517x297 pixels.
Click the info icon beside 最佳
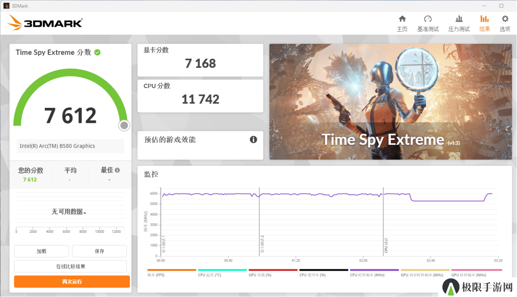click(x=117, y=170)
